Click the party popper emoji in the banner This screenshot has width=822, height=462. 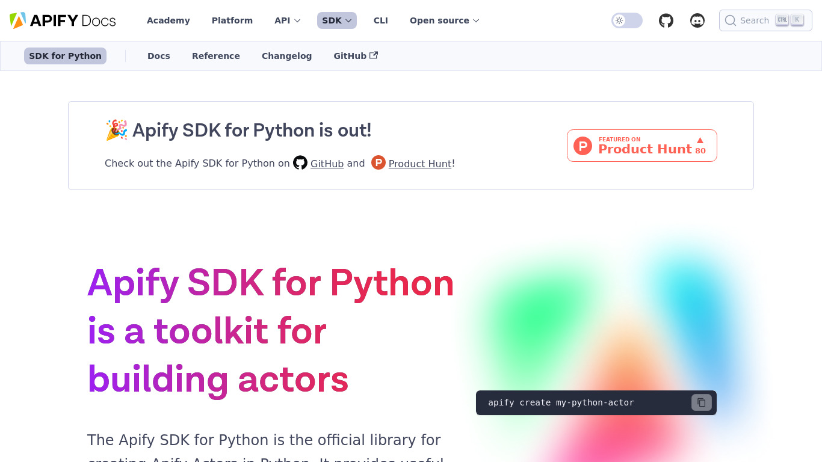[x=117, y=130]
